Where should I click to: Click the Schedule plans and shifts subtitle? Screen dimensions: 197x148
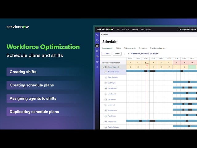point(35,55)
